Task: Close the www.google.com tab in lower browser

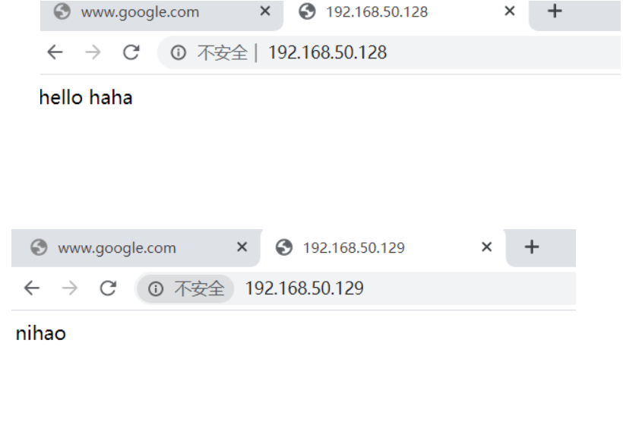Action: coord(242,247)
